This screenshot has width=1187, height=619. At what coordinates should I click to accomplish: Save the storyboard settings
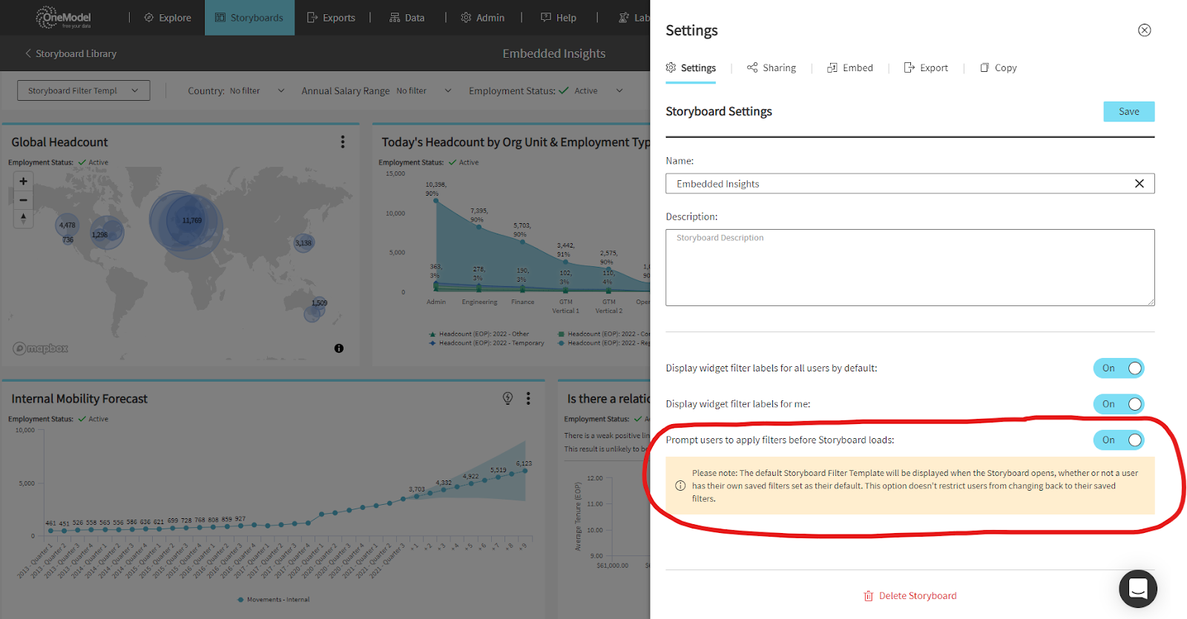(1128, 111)
